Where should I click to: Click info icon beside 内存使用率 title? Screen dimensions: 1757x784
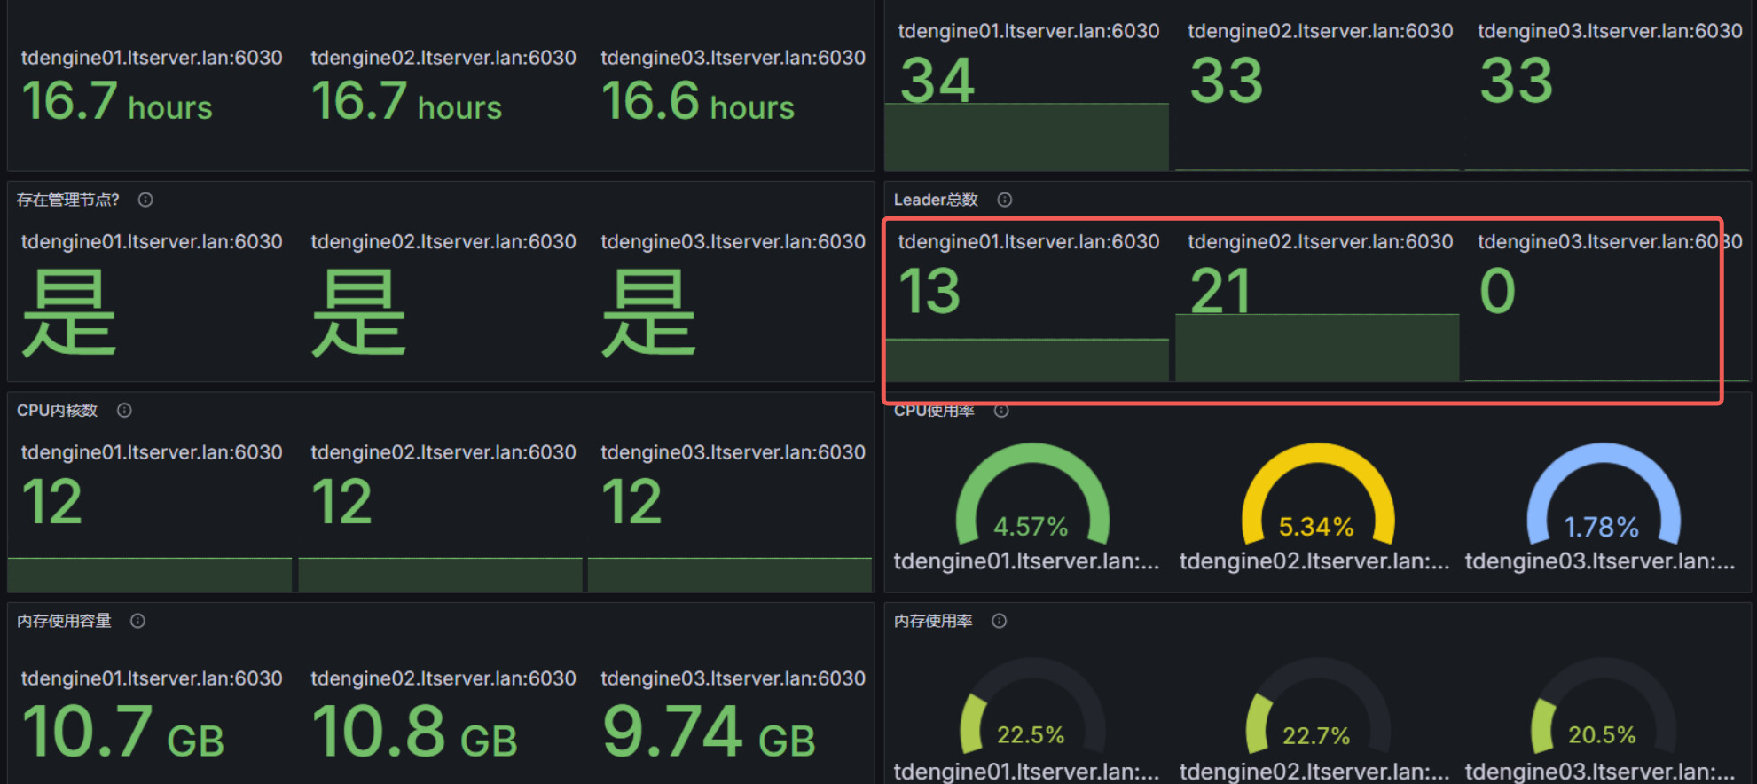point(999,621)
